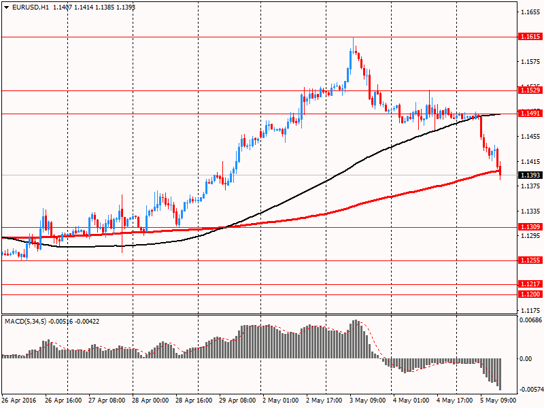This screenshot has width=544, height=408.
Task: Click the current price label 1.1393
Action: (530, 175)
